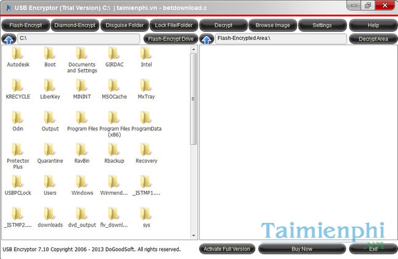Select the dvd_output folder
The height and width of the screenshot is (259, 398).
coord(81,217)
